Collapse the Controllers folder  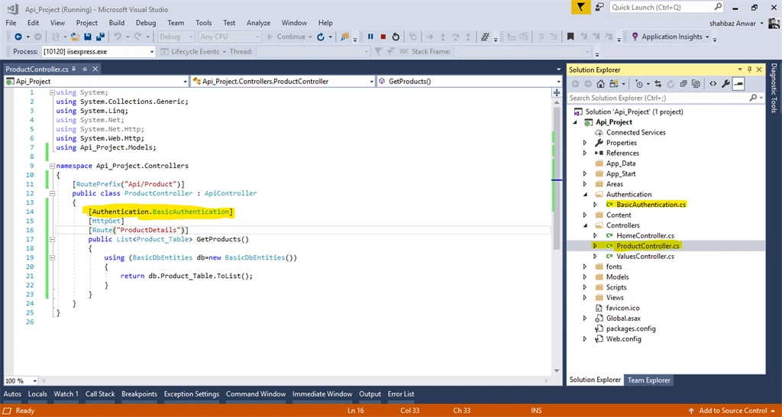[x=585, y=225]
